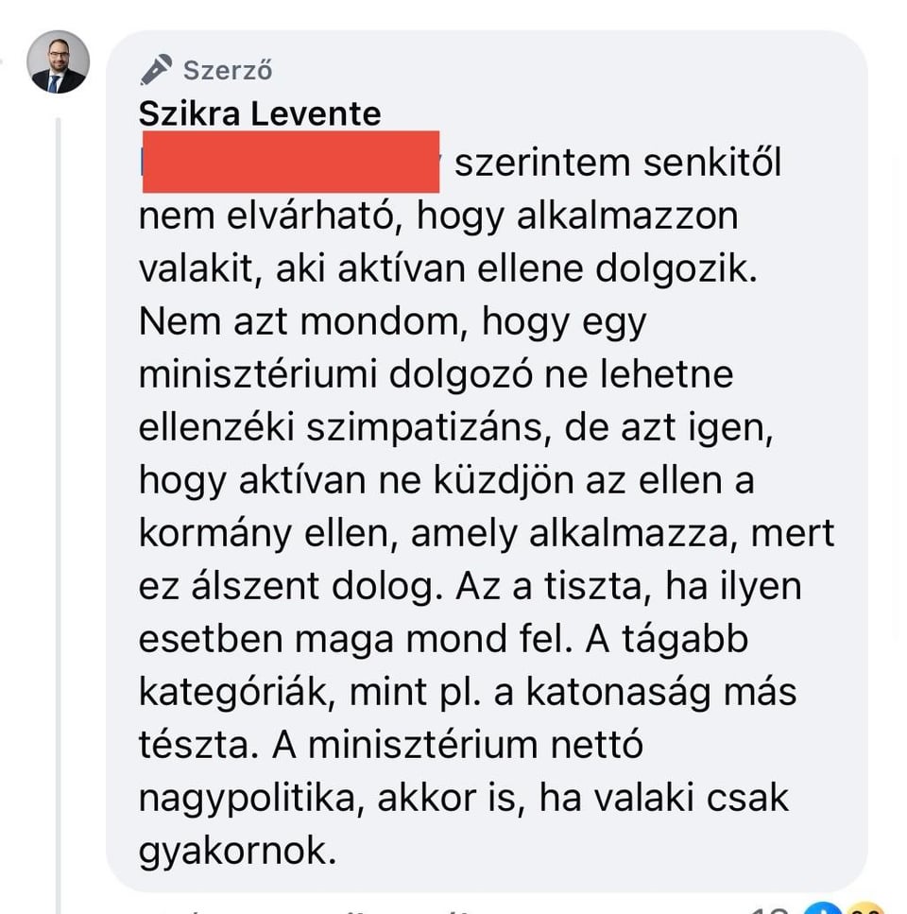Select the gray 'Szerző' author label
The height and width of the screenshot is (914, 907).
point(228,71)
